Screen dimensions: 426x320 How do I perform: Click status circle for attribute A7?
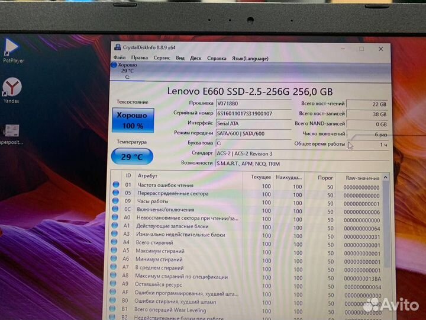[113, 267]
